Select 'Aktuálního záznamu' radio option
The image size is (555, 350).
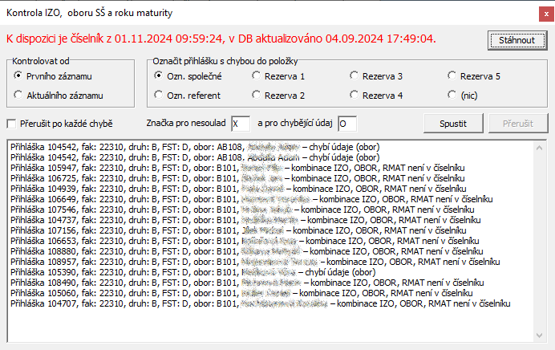(19, 96)
